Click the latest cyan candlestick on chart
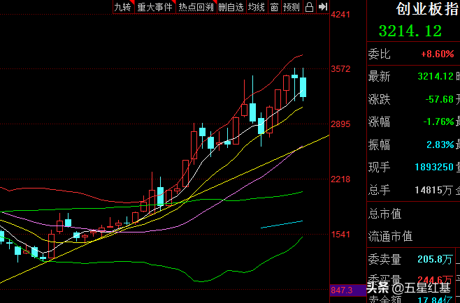Viewport: 460px width, 303px height. pos(303,87)
